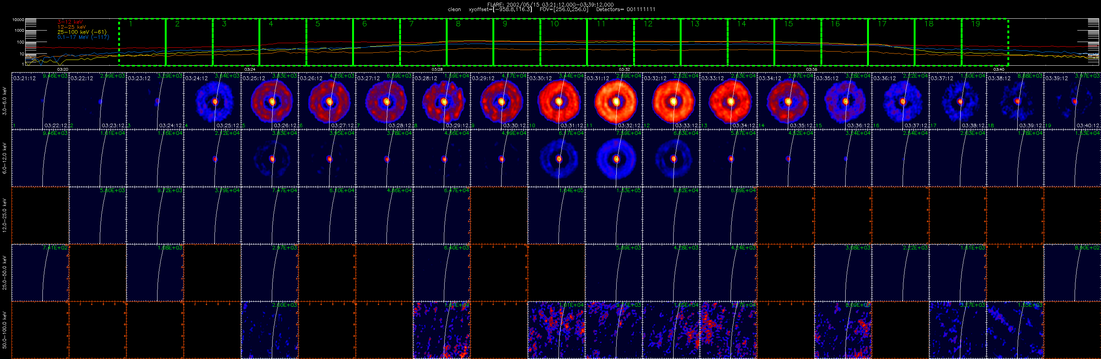Open the 03:33:12 image in 3.0-6.0 keV row
The width and height of the screenshot is (1101, 359).
pos(728,101)
